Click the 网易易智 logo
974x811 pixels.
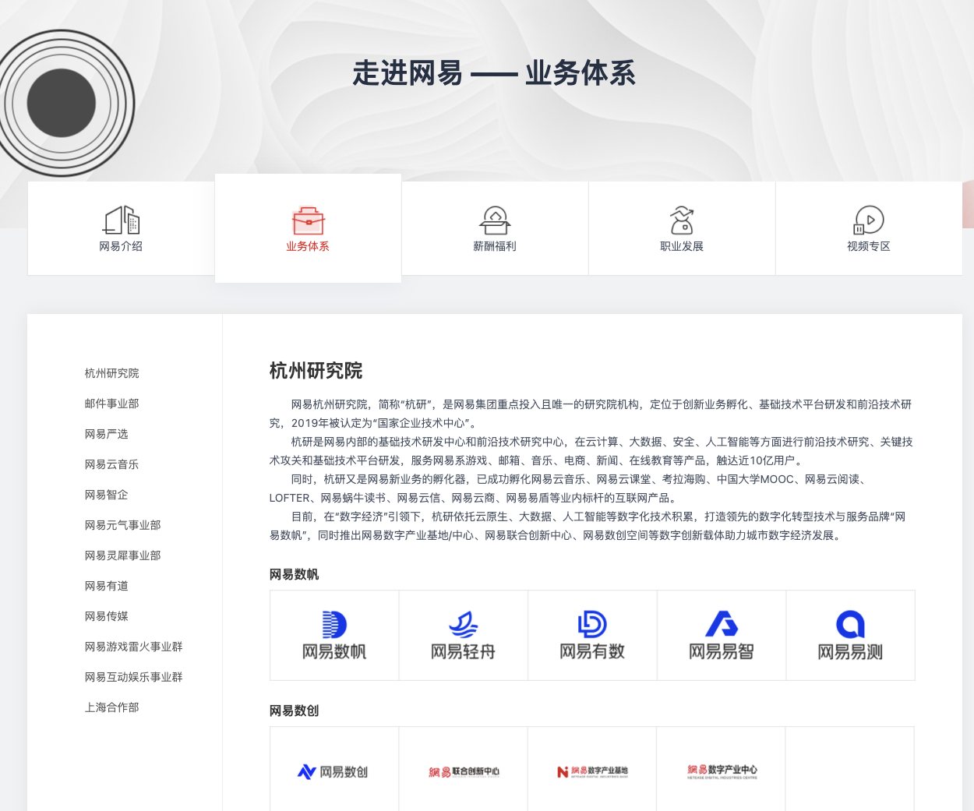tap(721, 634)
